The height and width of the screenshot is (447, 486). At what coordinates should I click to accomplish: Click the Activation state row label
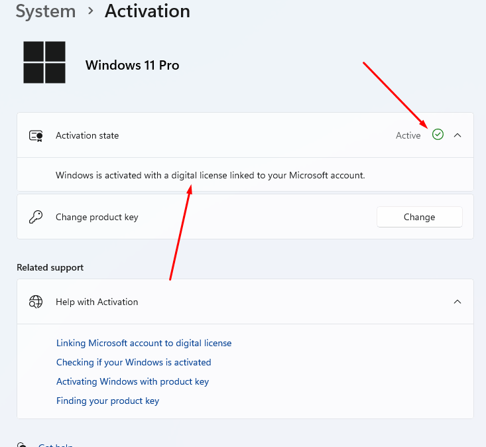click(x=87, y=135)
